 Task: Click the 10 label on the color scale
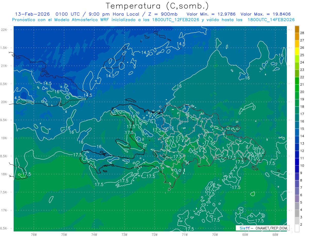pyautogui.click(x=302, y=166)
